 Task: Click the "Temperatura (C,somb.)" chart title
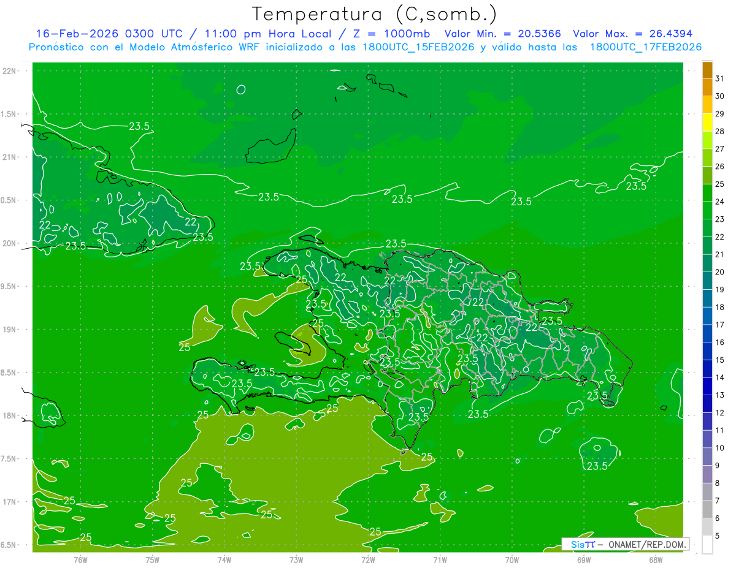(x=374, y=14)
